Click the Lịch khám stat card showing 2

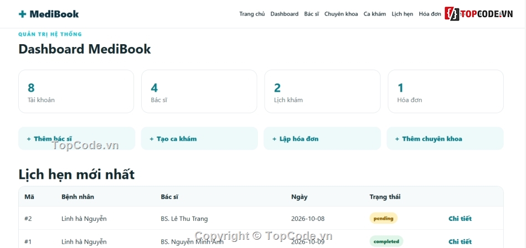322,91
